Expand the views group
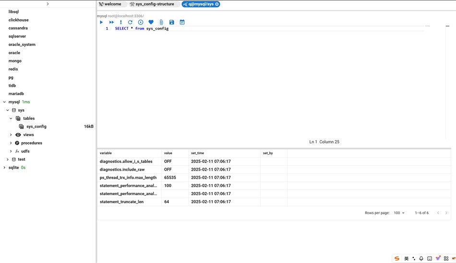The image size is (456, 263). click(x=11, y=135)
